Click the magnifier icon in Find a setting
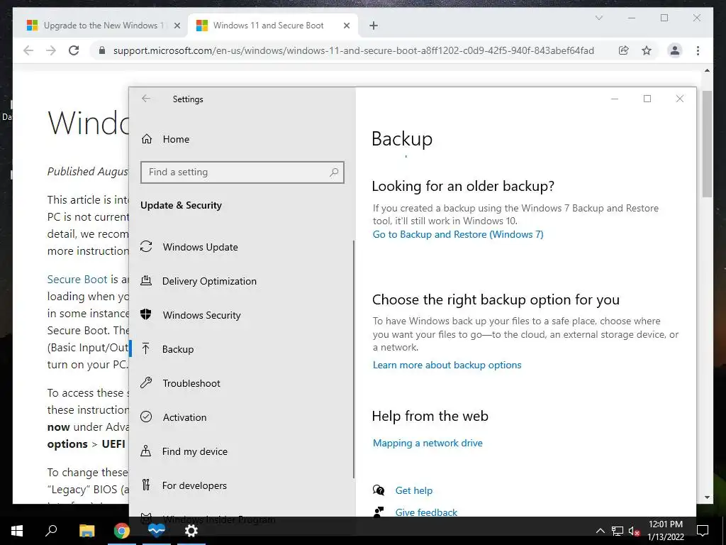The height and width of the screenshot is (545, 726). pyautogui.click(x=334, y=172)
